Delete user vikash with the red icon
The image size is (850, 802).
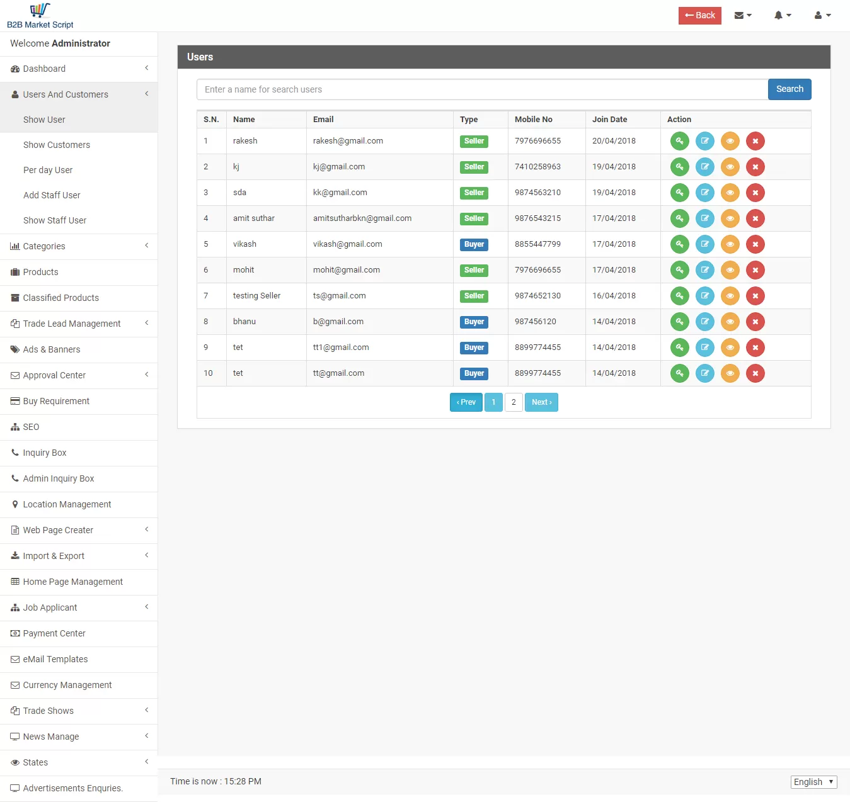click(x=755, y=244)
